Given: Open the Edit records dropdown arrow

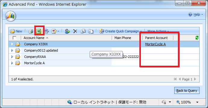Looking at the screenshot, I should coord(58,31).
